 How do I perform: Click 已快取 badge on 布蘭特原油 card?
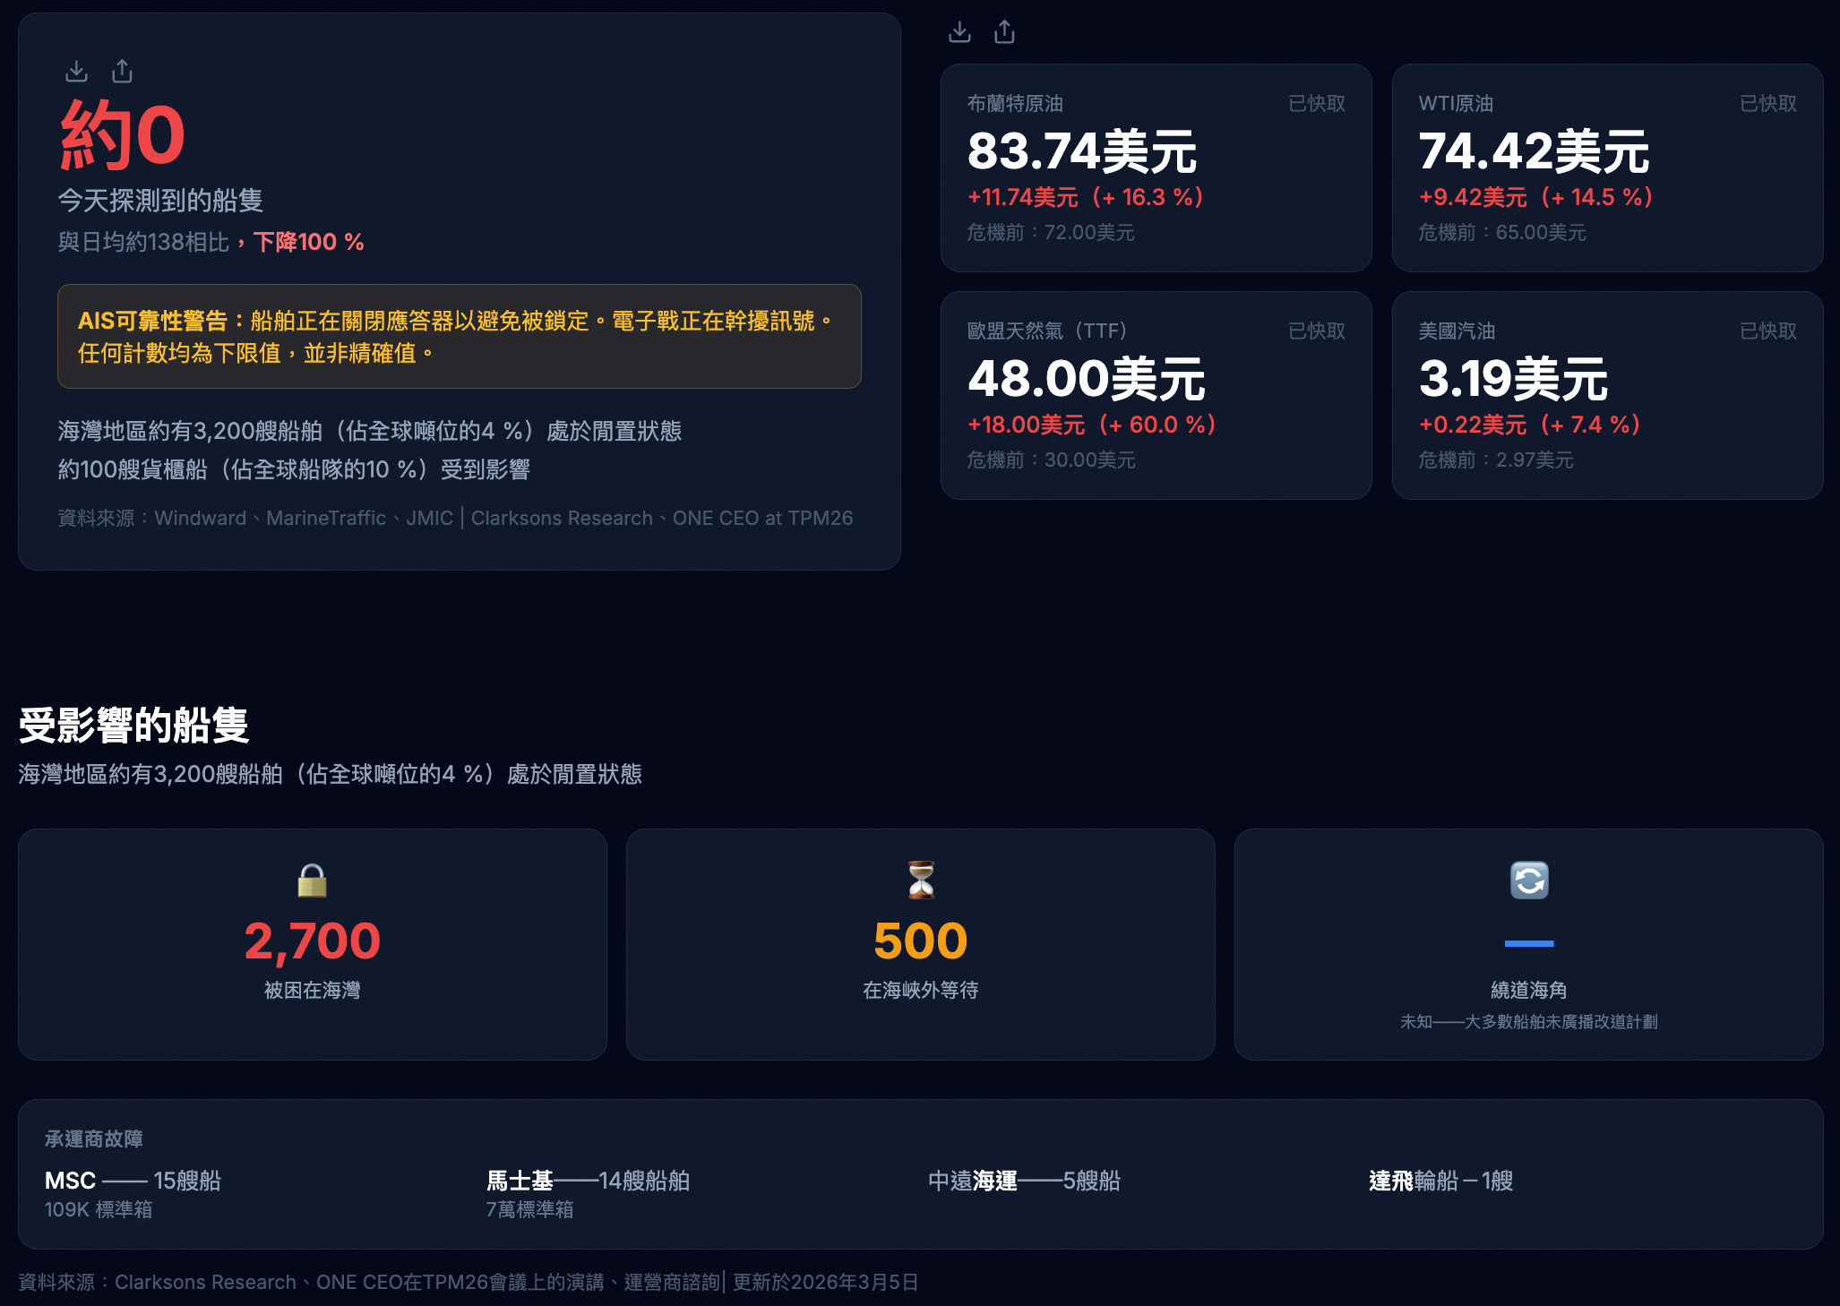pyautogui.click(x=1316, y=104)
